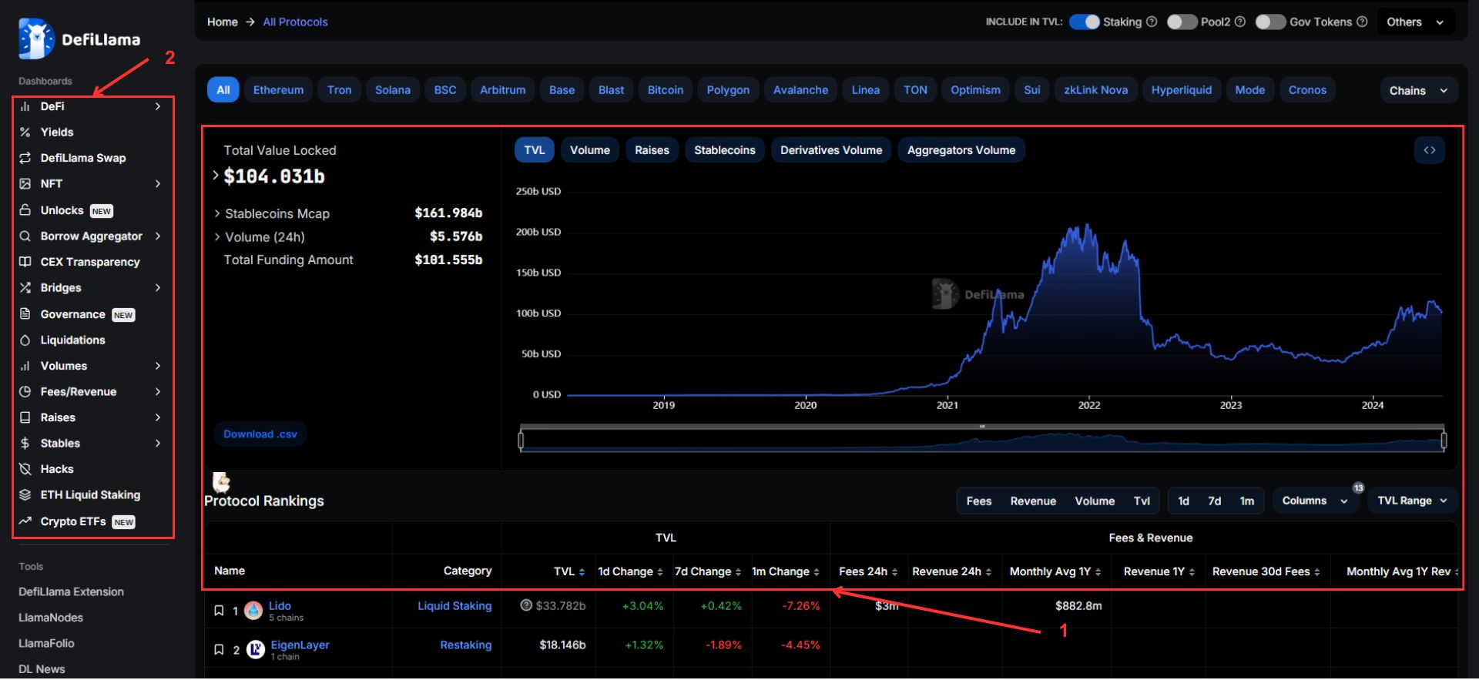Download the .csv data file
The height and width of the screenshot is (680, 1479).
[x=260, y=434]
